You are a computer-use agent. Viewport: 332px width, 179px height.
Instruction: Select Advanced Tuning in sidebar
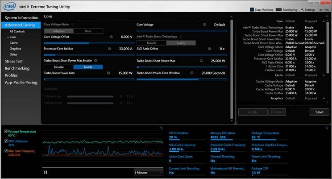(21, 25)
